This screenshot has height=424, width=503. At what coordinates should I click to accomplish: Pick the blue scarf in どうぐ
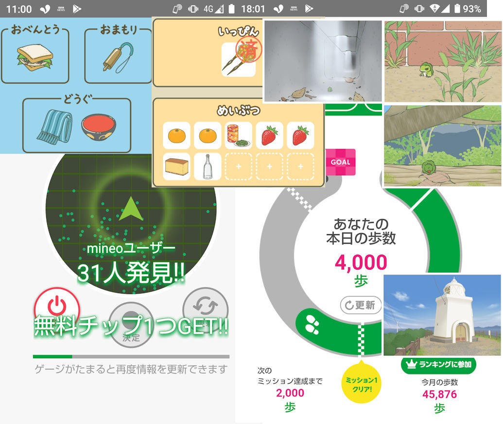pyautogui.click(x=55, y=127)
